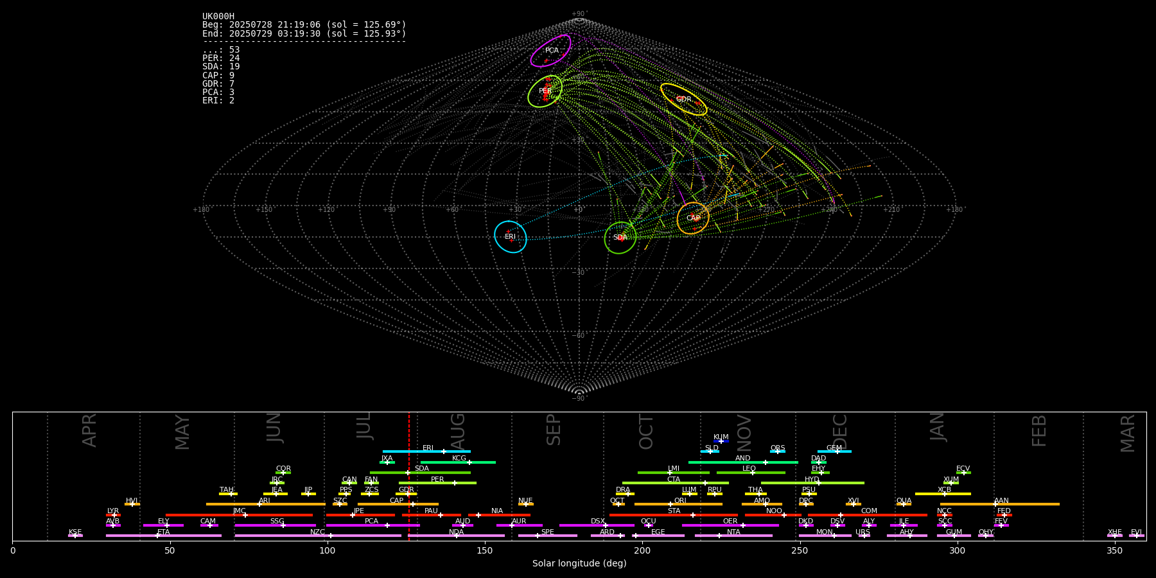Click the COM shower bar in the timeline

click(x=868, y=514)
